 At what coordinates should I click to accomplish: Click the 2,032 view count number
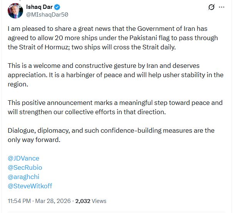coord(83,201)
